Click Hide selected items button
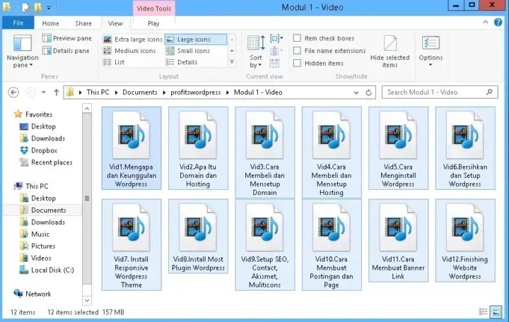The image size is (509, 322). [x=390, y=52]
